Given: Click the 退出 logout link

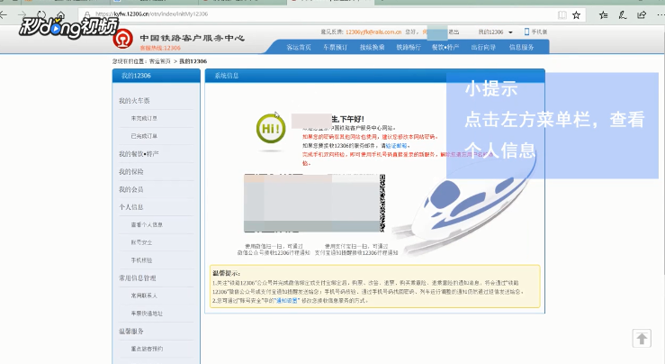Looking at the screenshot, I should 454,32.
